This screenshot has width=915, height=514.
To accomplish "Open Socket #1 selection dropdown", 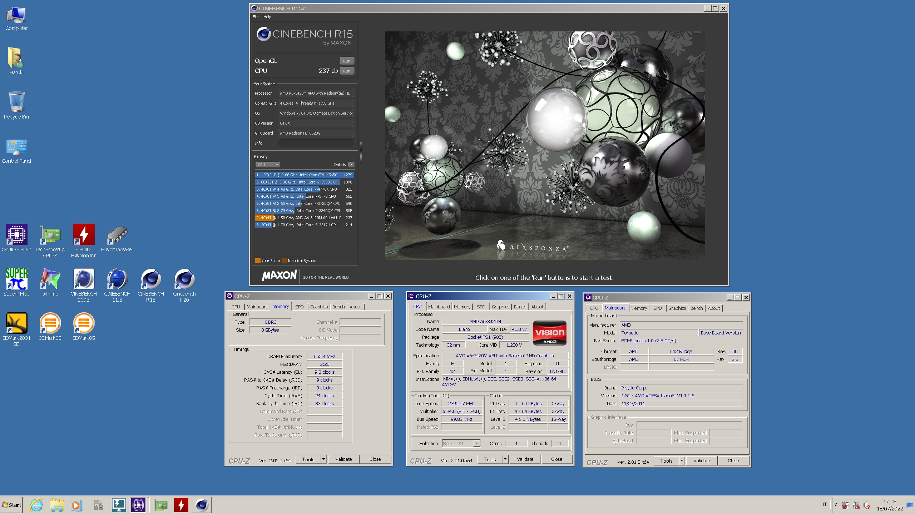I will [x=461, y=443].
